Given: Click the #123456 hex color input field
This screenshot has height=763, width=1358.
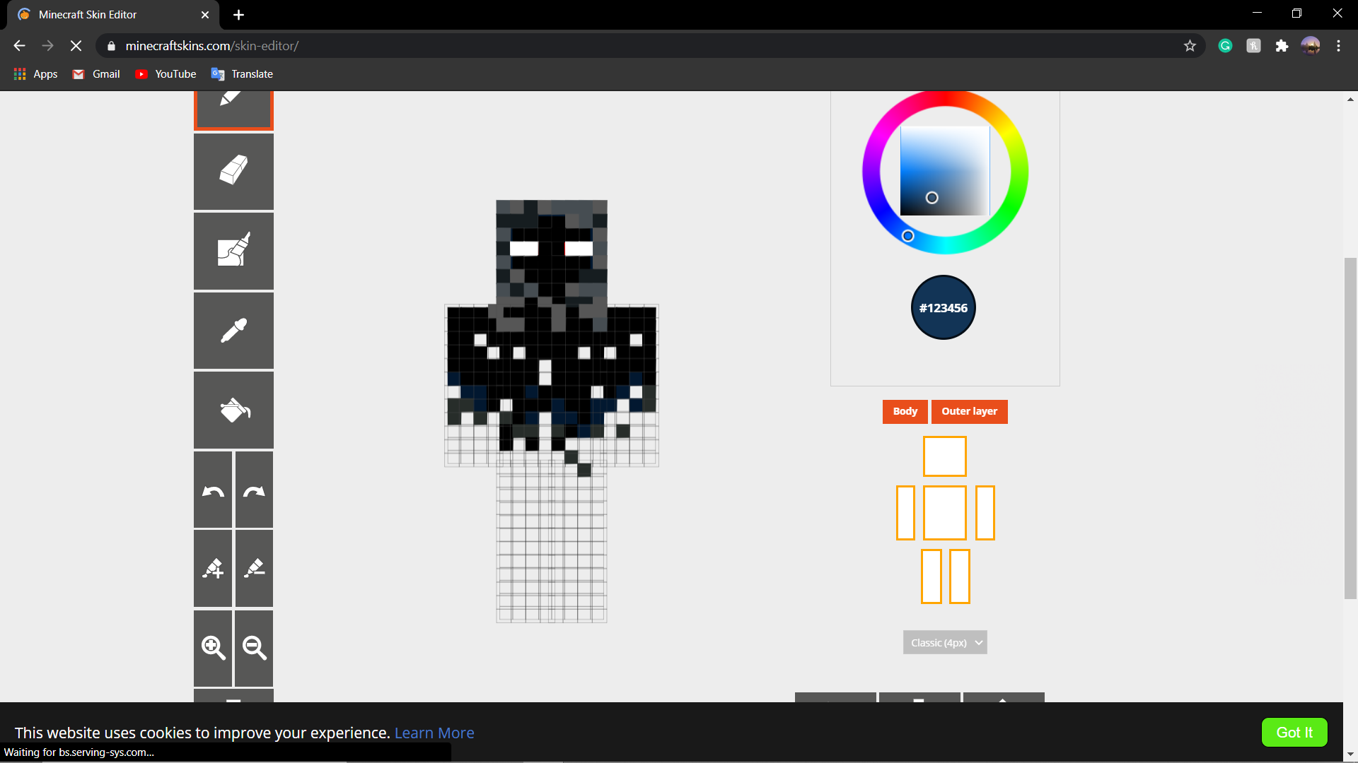Looking at the screenshot, I should (943, 307).
